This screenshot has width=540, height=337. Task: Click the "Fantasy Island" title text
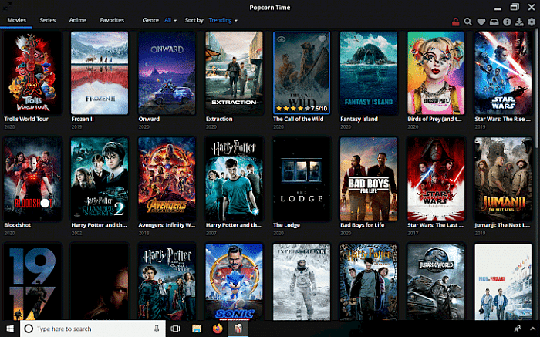point(359,119)
